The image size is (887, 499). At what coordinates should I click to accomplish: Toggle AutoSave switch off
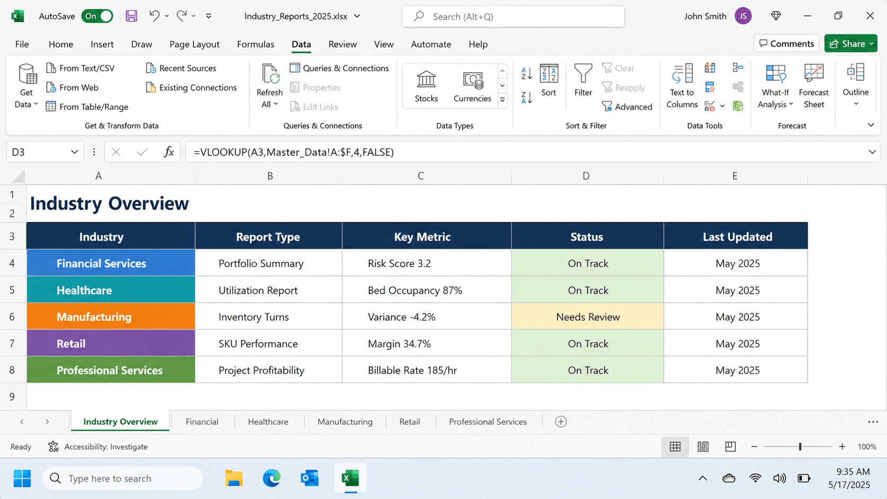click(x=98, y=16)
